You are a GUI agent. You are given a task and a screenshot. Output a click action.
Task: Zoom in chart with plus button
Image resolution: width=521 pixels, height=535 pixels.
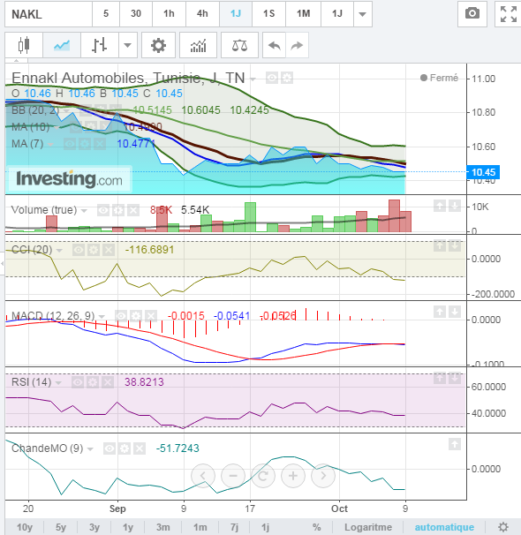click(x=293, y=476)
